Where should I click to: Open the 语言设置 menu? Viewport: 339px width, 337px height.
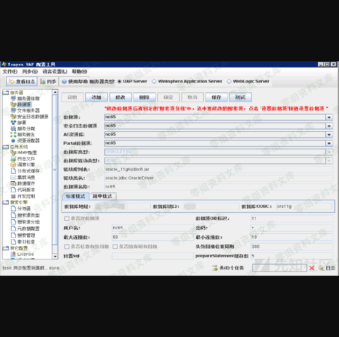pyautogui.click(x=54, y=72)
